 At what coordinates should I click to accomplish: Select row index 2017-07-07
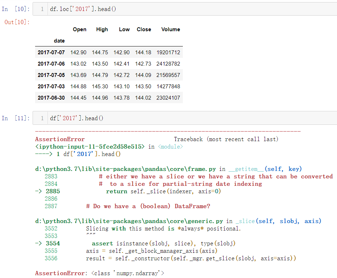51,52
